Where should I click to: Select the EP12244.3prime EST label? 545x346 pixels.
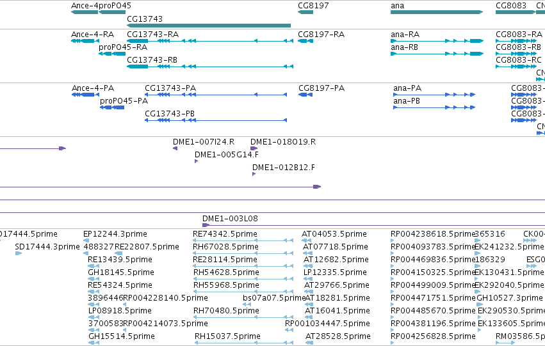click(x=115, y=234)
